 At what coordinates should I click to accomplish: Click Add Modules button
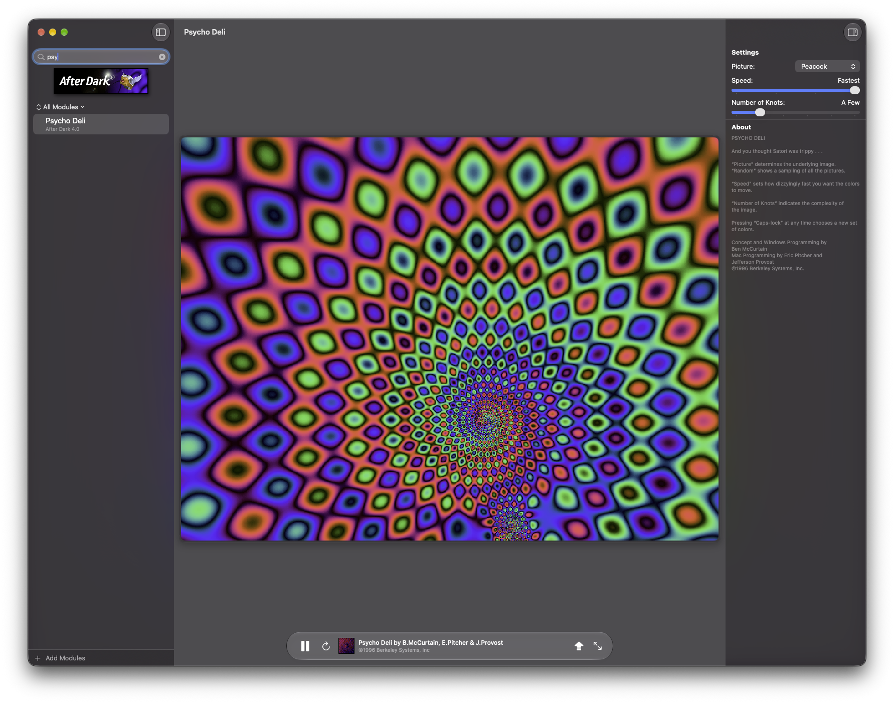60,658
